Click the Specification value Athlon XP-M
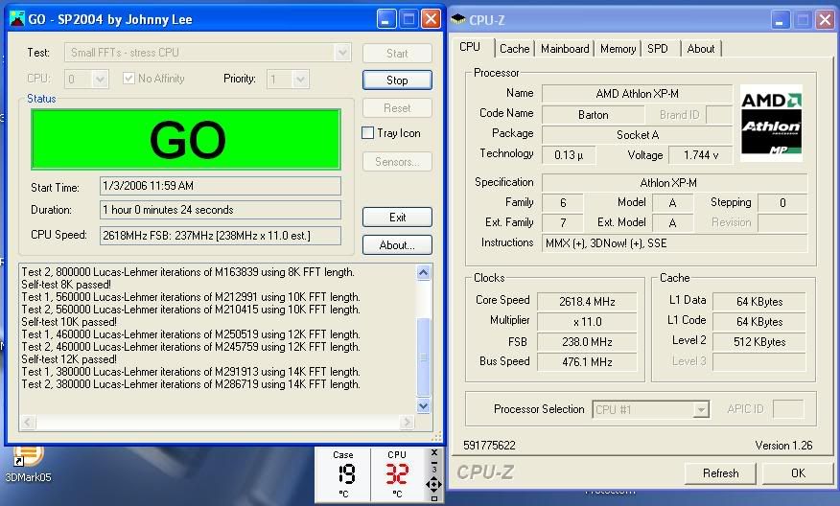 tap(674, 183)
